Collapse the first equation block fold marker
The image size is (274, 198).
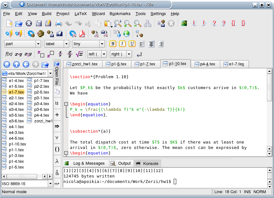(66, 104)
